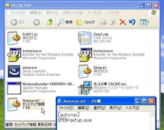Viewport: 164px width, 130px height.
Task: Select the 0x0411.ini file icon
Action: point(14,38)
